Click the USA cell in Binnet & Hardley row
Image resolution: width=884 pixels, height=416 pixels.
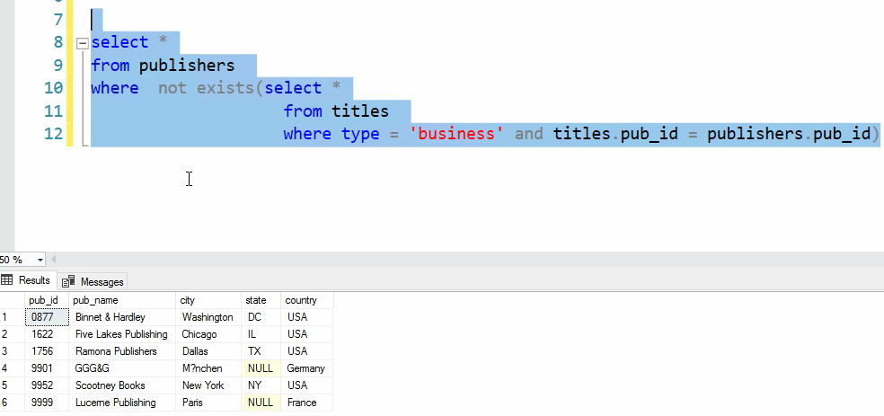coord(306,317)
